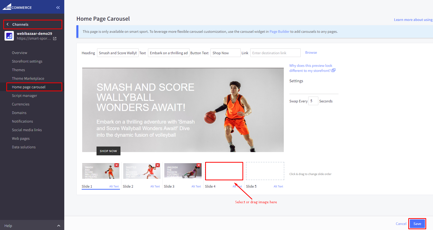Click the empty Slide 5 placeholder
This screenshot has height=230, width=433.
click(x=265, y=171)
